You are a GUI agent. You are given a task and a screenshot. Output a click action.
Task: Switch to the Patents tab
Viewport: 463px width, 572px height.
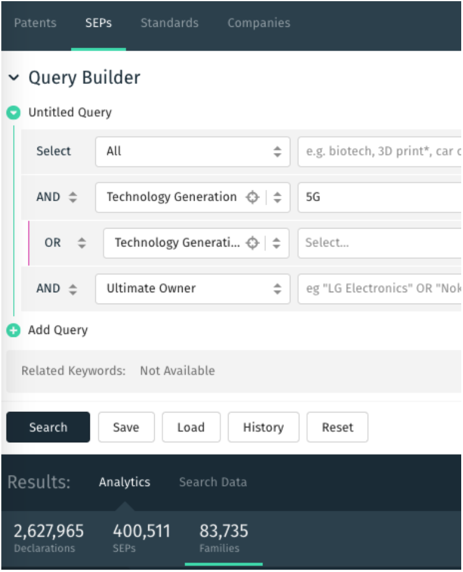coord(35,23)
